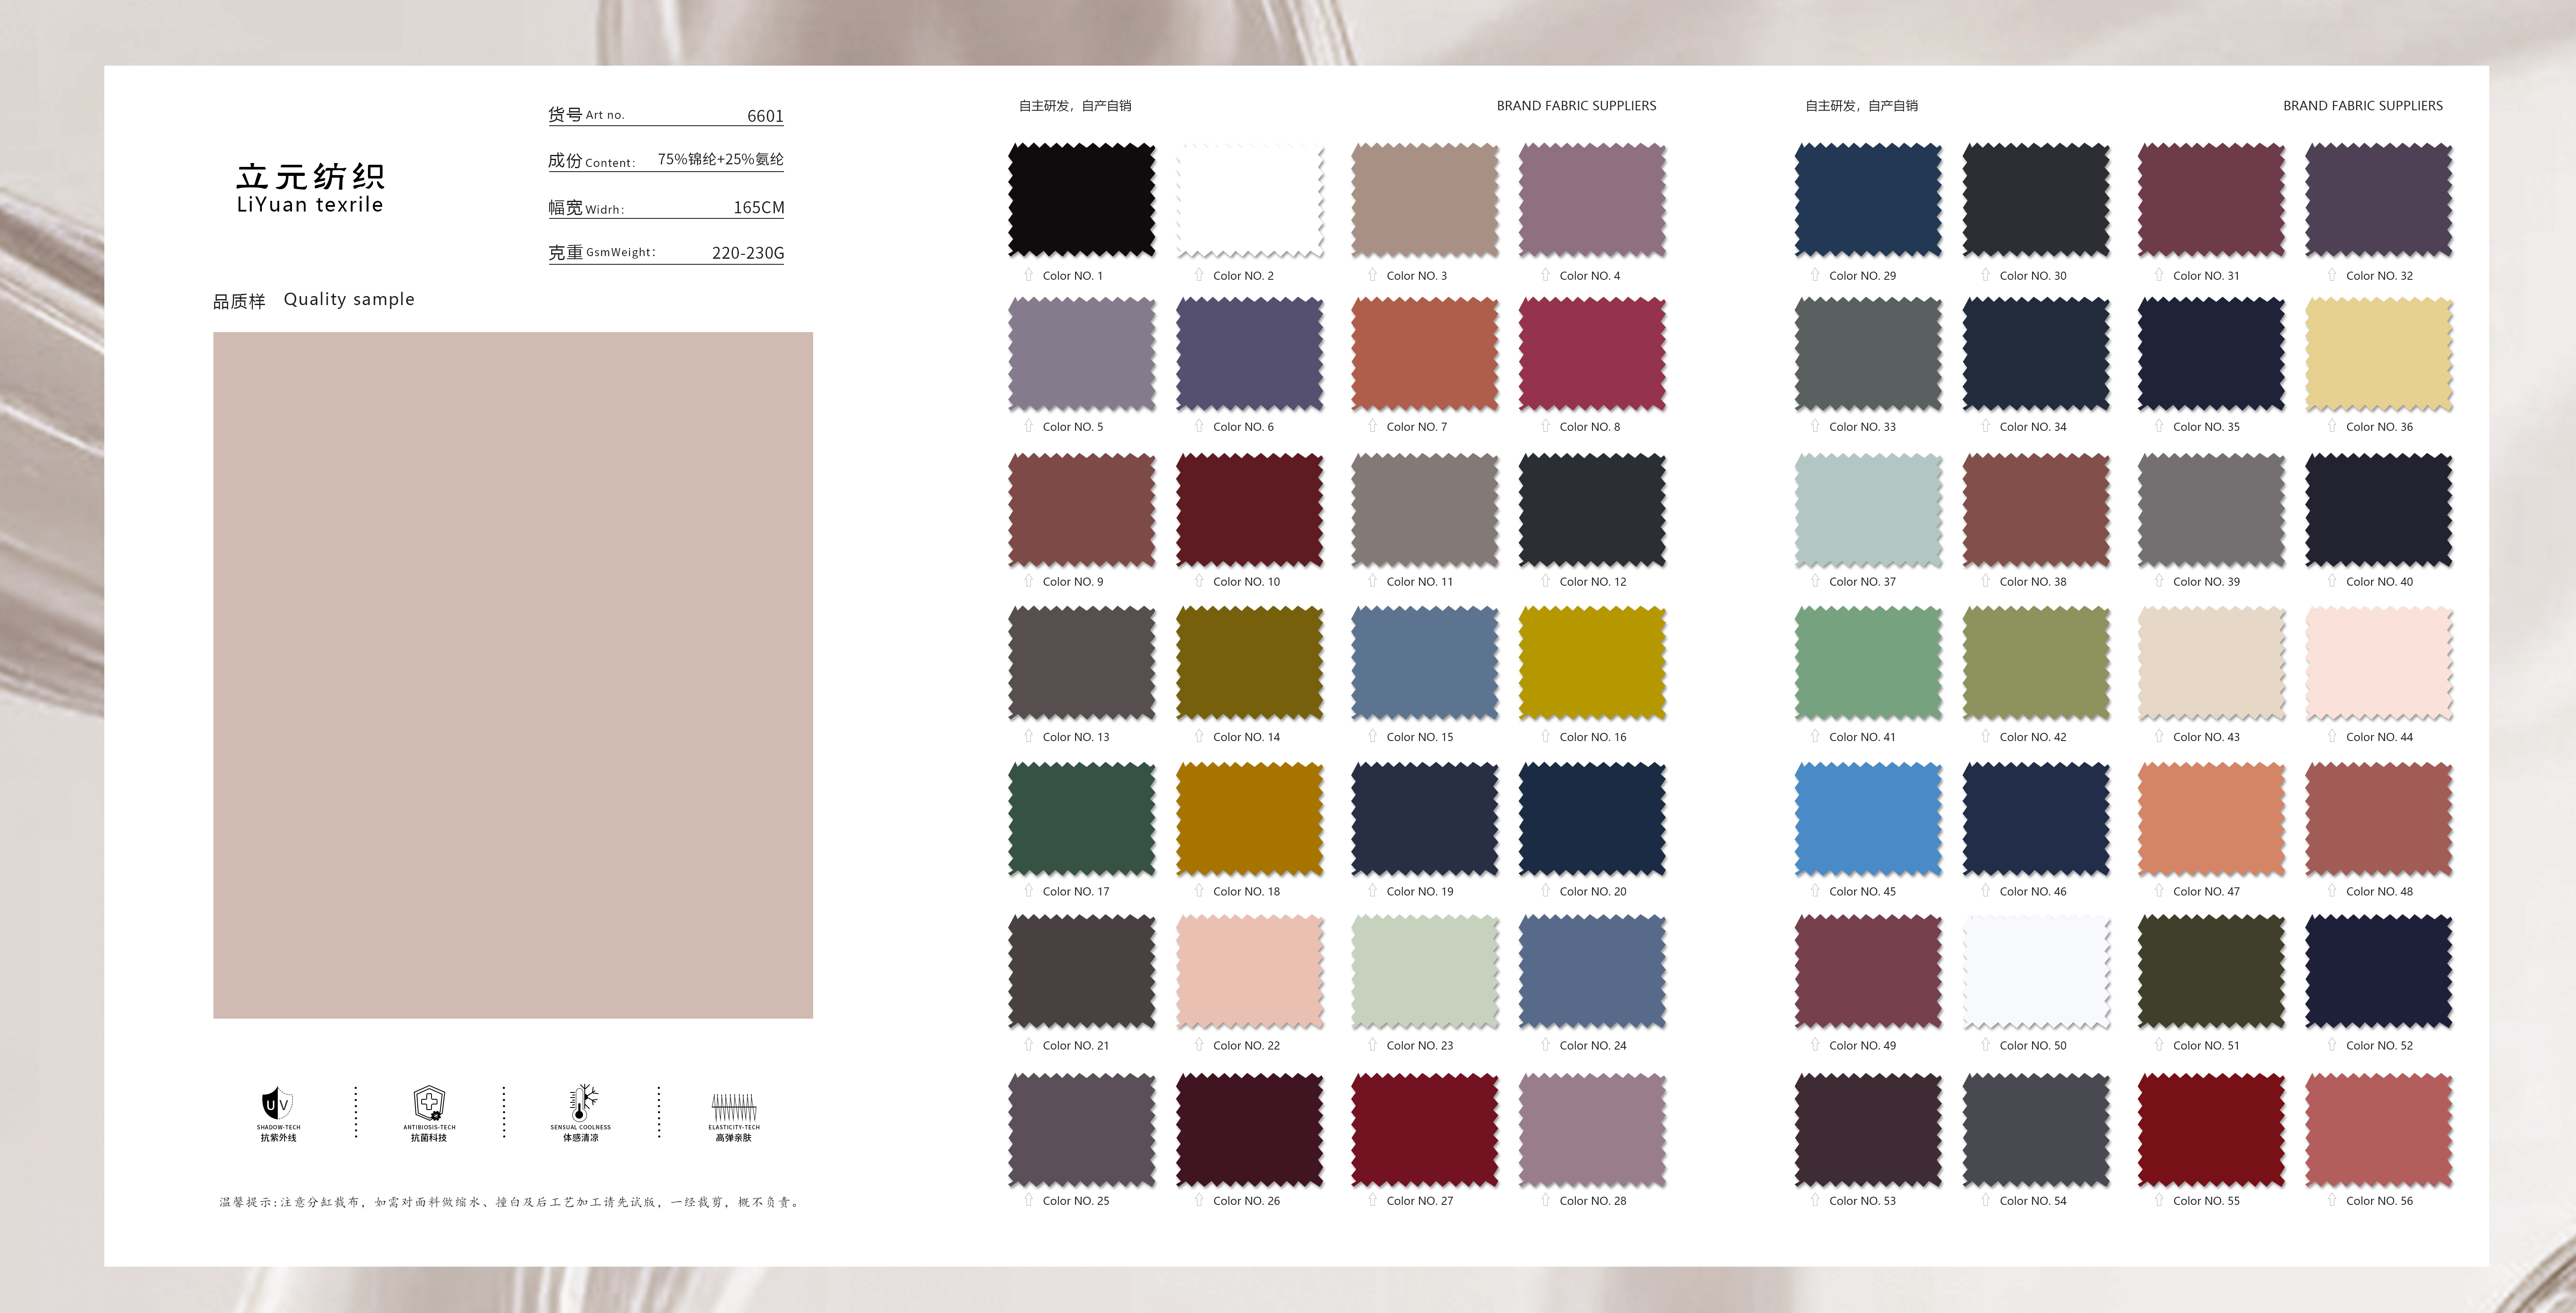Click the Antibiosis-Tech medical cross icon
This screenshot has width=2576, height=1313.
point(429,1103)
